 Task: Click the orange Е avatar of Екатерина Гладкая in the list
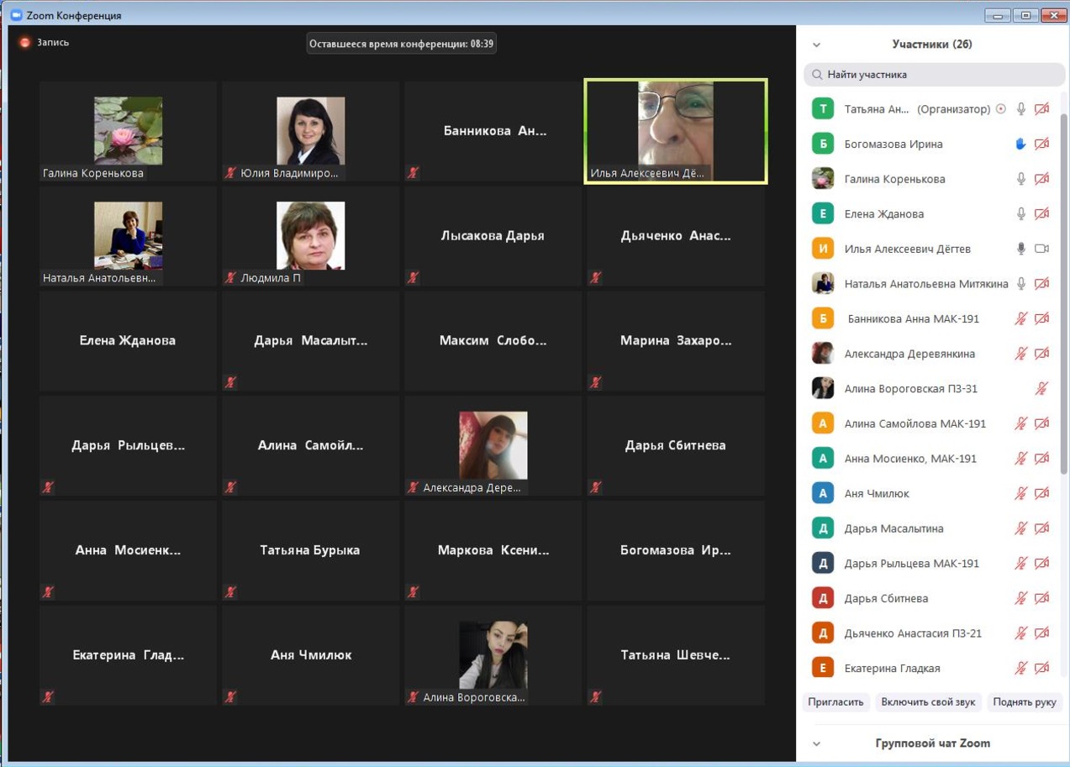tap(823, 669)
